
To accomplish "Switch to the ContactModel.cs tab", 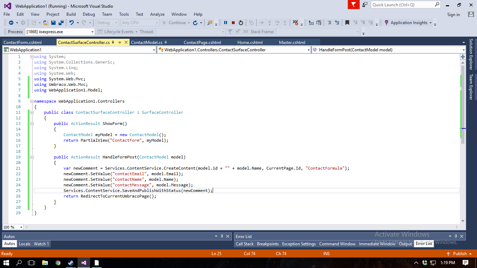I will (146, 42).
